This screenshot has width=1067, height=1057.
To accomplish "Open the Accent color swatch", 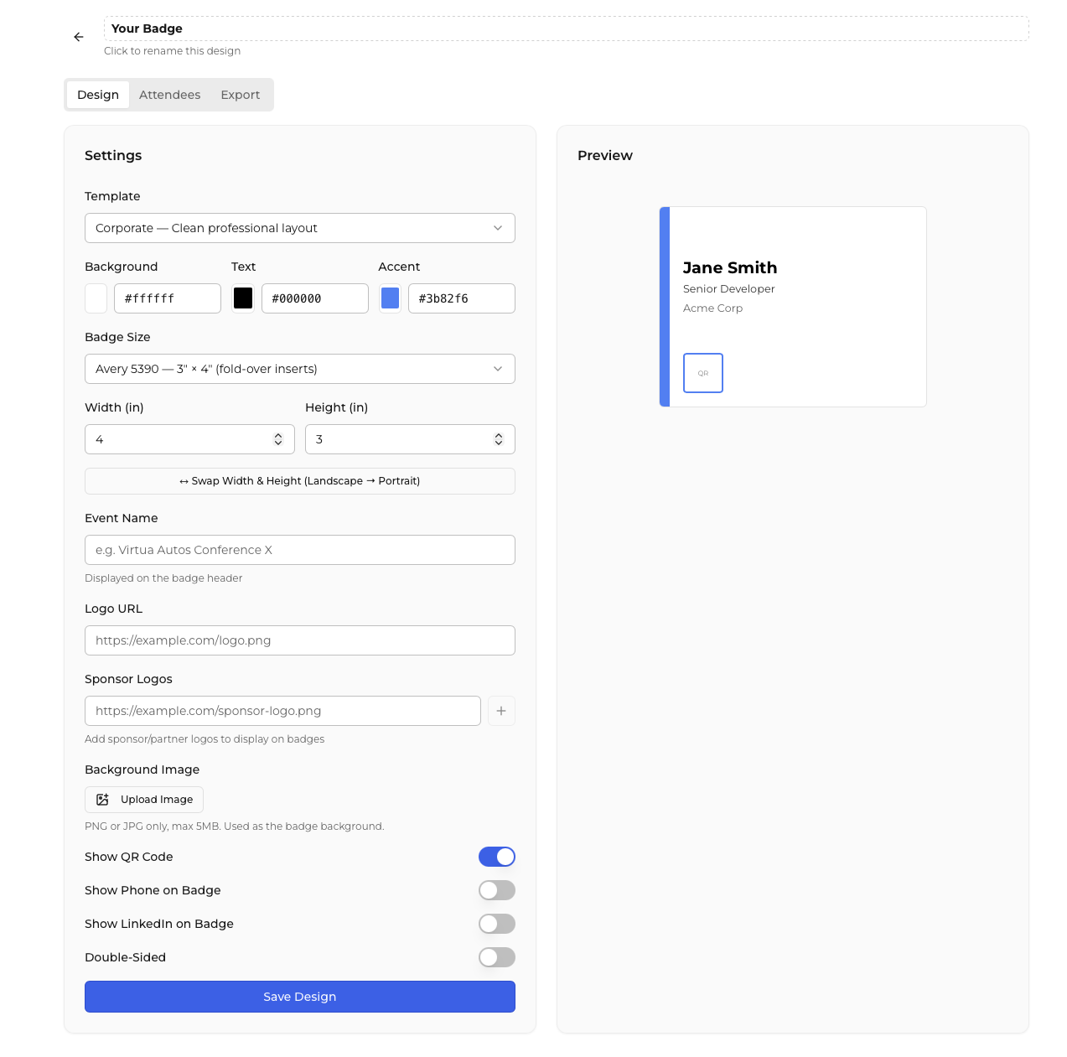I will pos(391,298).
